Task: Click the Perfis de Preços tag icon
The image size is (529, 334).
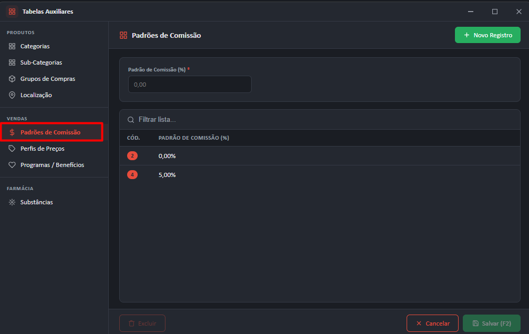Action: pyautogui.click(x=12, y=149)
